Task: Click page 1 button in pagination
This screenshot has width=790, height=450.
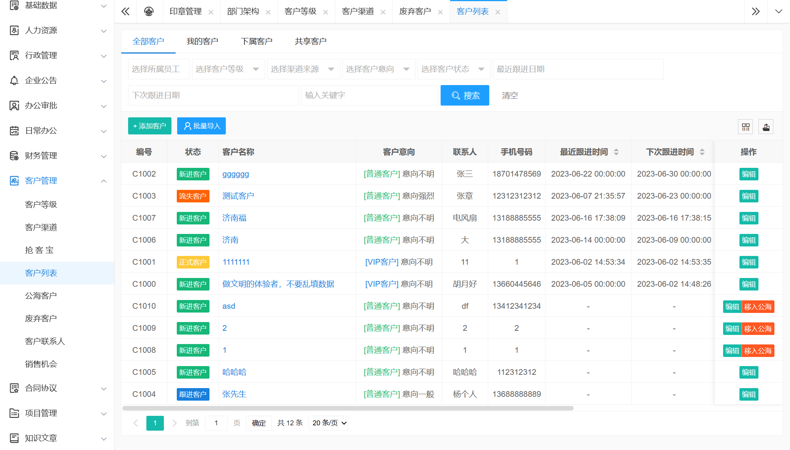Action: coord(155,423)
